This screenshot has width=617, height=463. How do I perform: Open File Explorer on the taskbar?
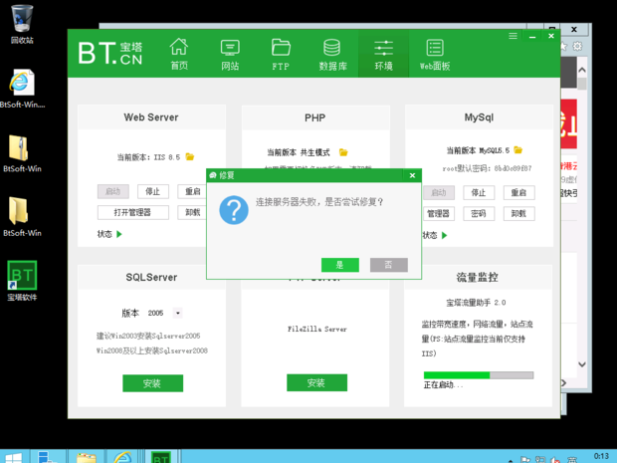pyautogui.click(x=87, y=457)
